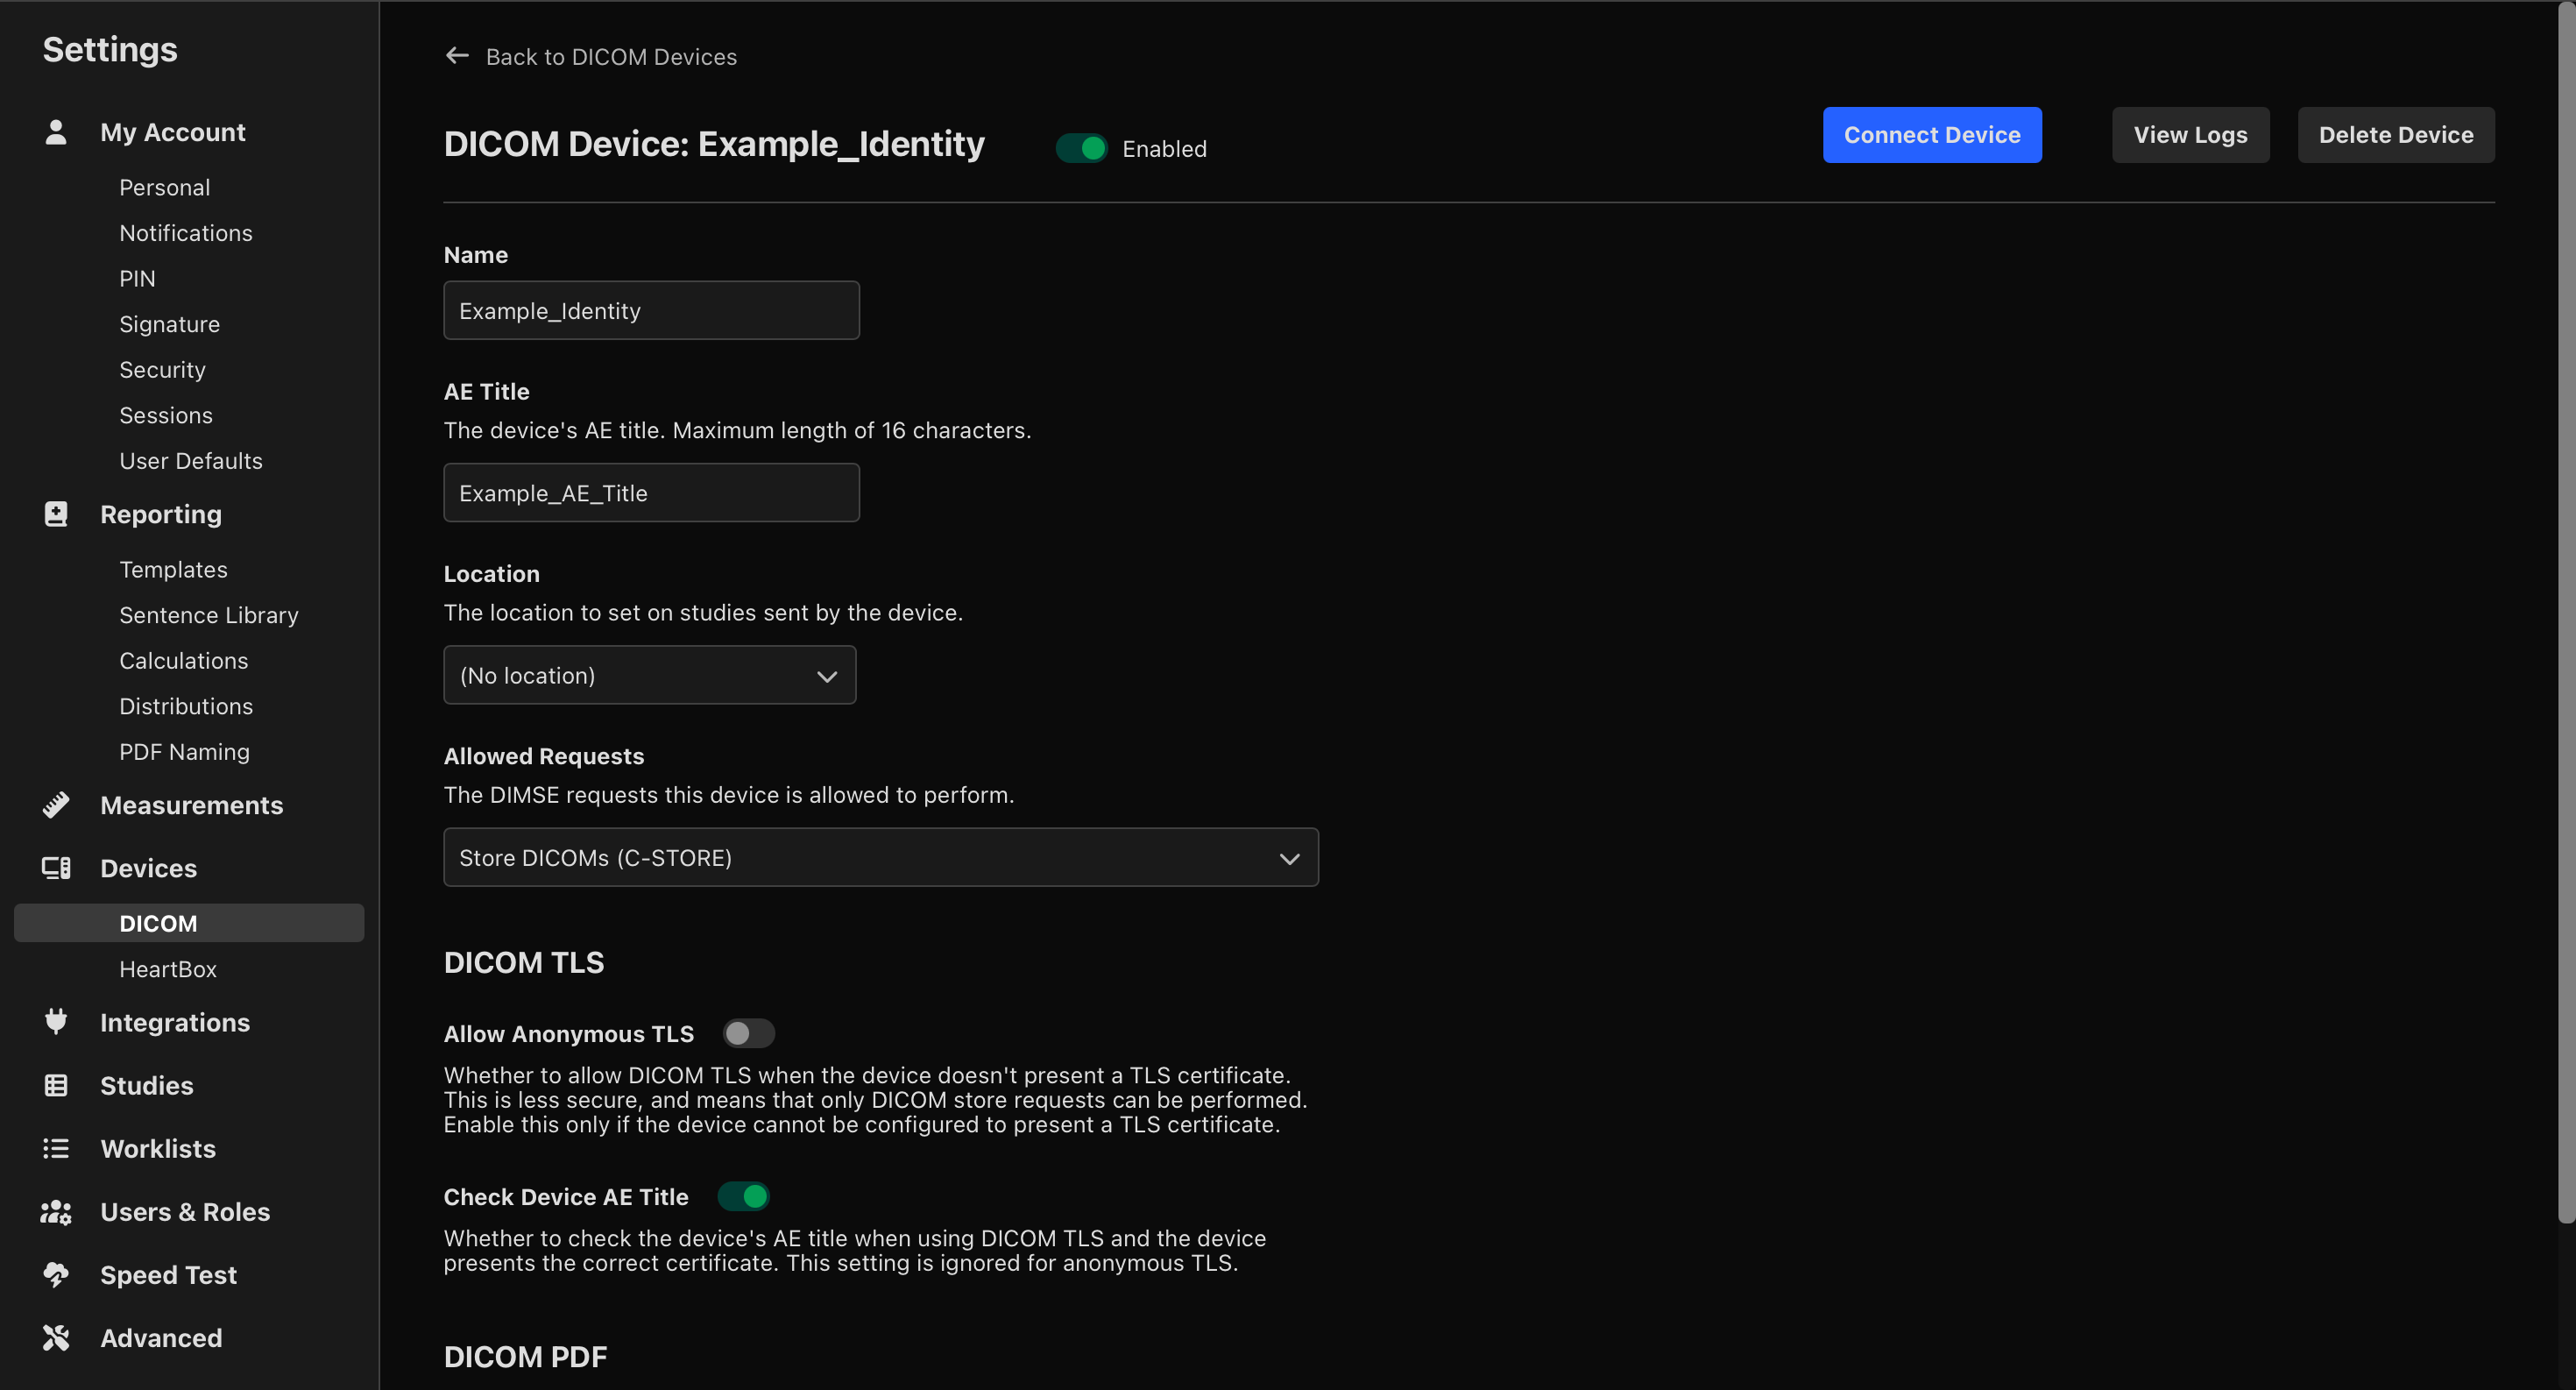
Task: Click the Connect Device button
Action: point(1932,135)
